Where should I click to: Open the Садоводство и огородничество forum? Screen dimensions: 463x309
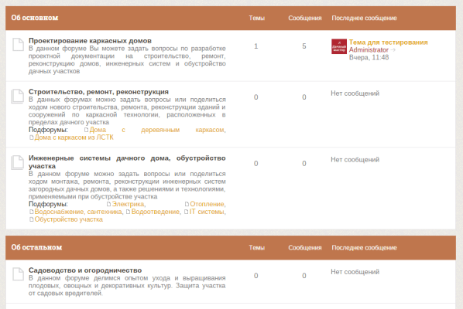(x=85, y=270)
